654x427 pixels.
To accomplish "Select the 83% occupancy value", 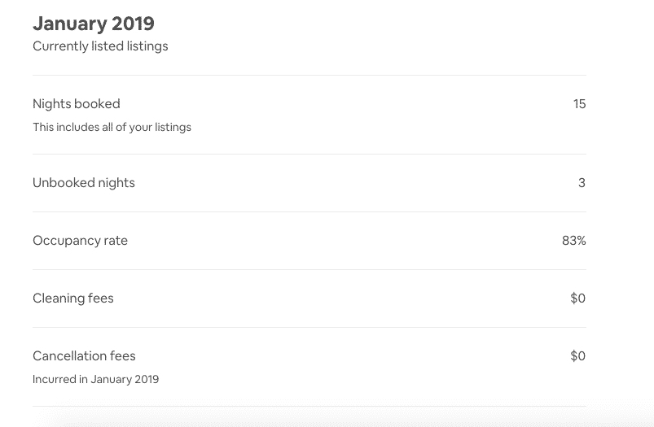I will (574, 241).
